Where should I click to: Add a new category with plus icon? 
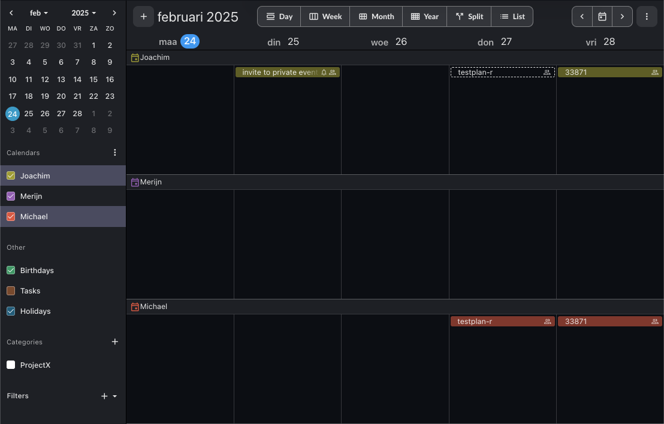pyautogui.click(x=115, y=342)
